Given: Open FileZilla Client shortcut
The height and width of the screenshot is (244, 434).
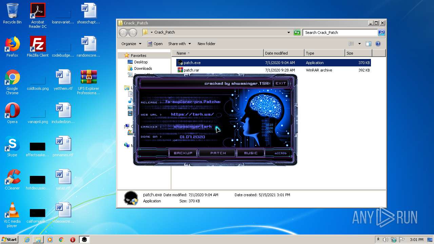Looking at the screenshot, I should (x=38, y=47).
